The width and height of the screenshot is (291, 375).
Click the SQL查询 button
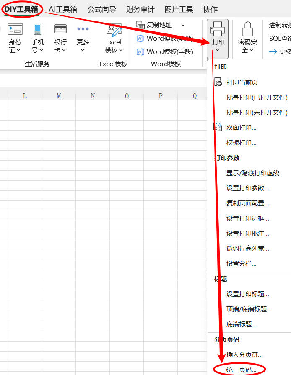(x=280, y=39)
